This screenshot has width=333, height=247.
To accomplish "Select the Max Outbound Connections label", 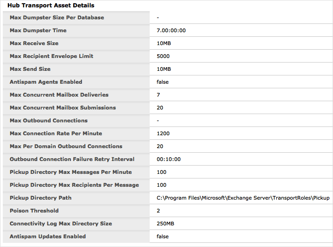I will [x=48, y=121].
